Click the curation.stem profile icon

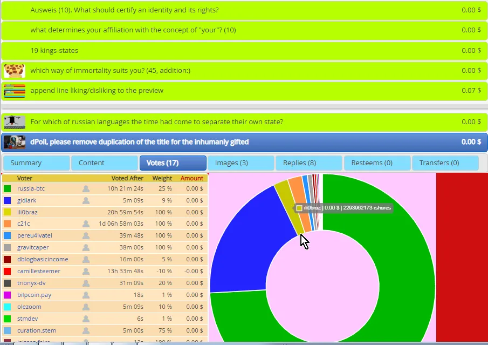(86, 330)
